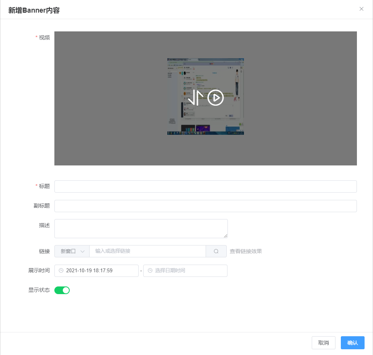Click the 确认 button
Image resolution: width=373 pixels, height=355 pixels.
point(353,343)
